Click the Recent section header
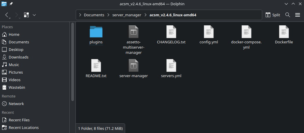 8,112
